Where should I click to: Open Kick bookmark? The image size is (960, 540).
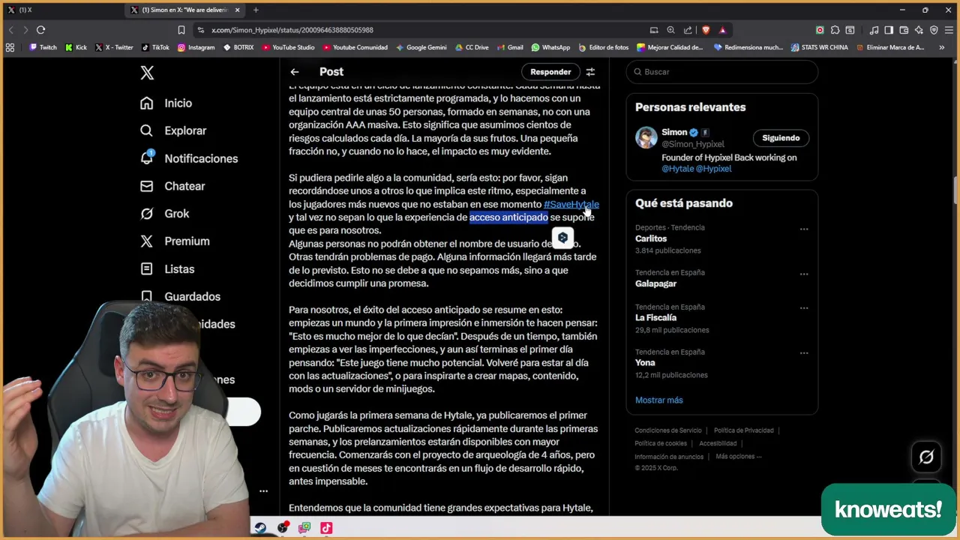click(76, 47)
